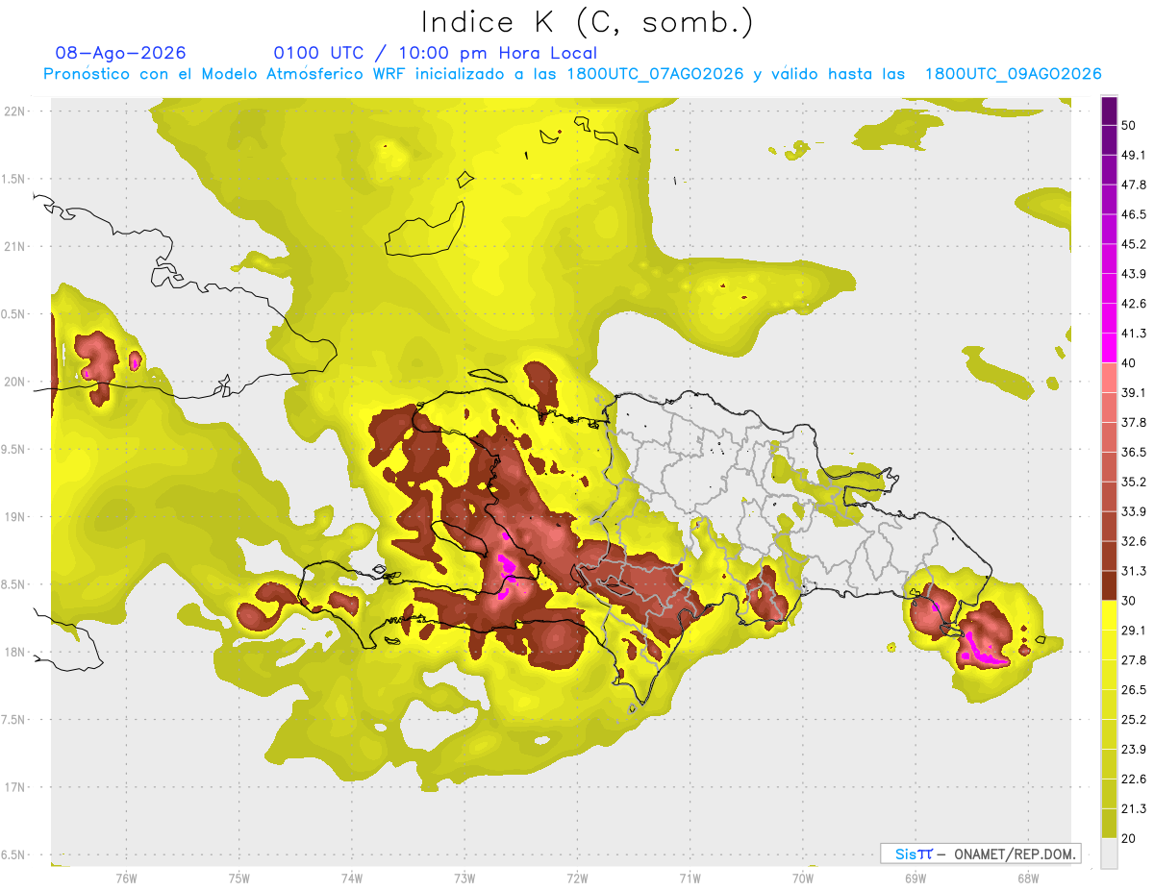Image resolution: width=1154 pixels, height=891 pixels.
Task: Click the "73W" longitude label
Action: (x=464, y=879)
